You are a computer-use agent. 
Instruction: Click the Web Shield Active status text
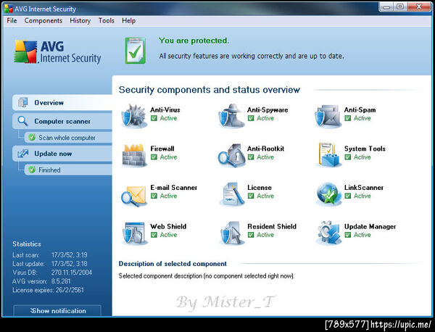pyautogui.click(x=168, y=235)
